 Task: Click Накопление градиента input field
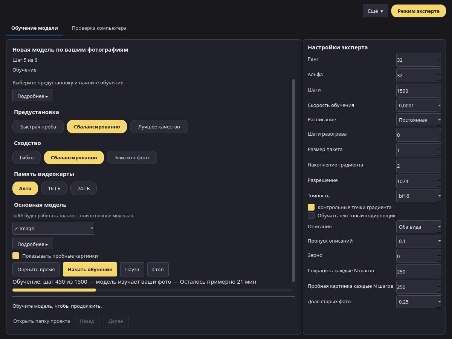pos(419,166)
